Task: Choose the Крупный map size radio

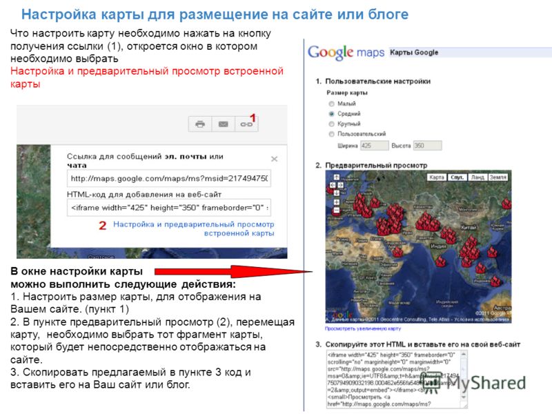Action: 331,124
